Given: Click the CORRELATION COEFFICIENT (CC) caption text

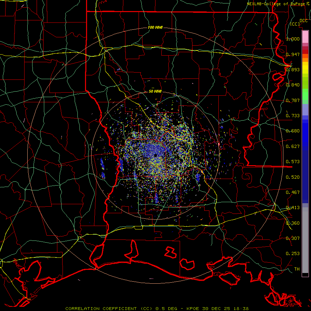Looking at the screenshot, I should point(109,309).
